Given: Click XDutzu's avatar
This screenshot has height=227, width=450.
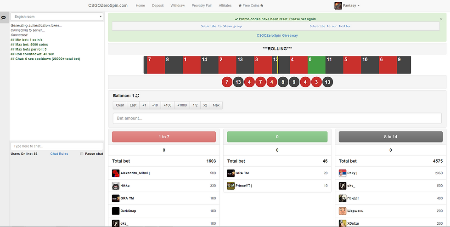Looking at the screenshot, I should point(343,223).
